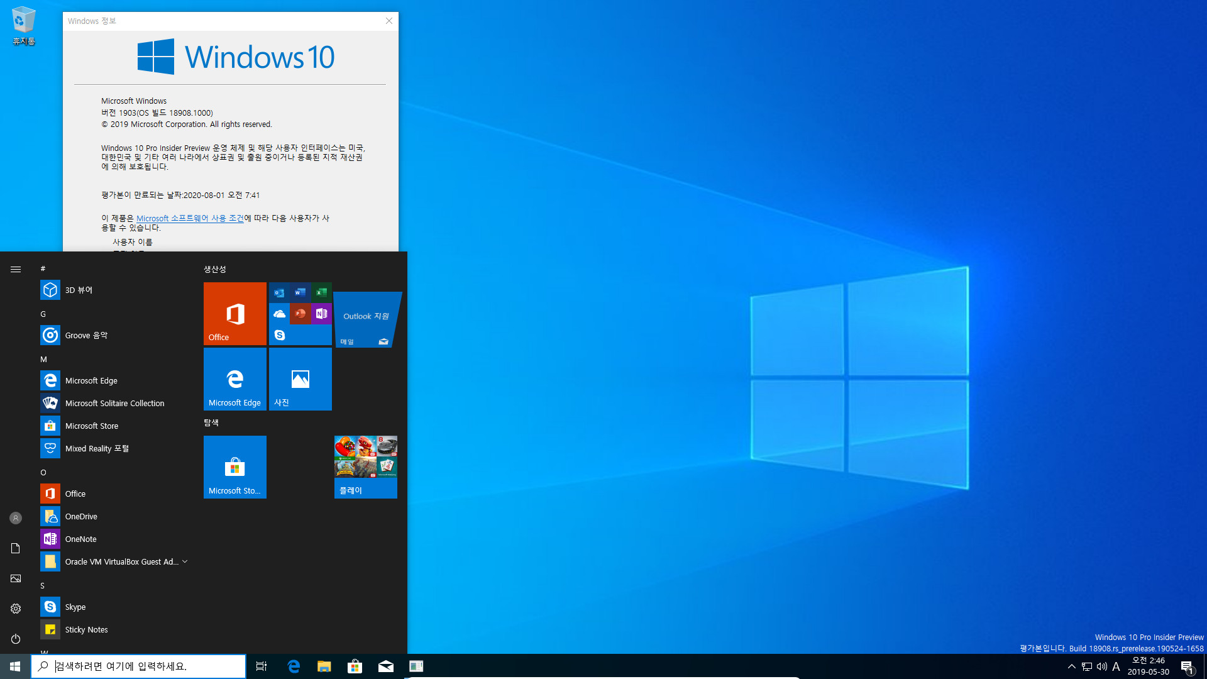Open Edge from the taskbar
Screen dimensions: 1207x679
[294, 666]
